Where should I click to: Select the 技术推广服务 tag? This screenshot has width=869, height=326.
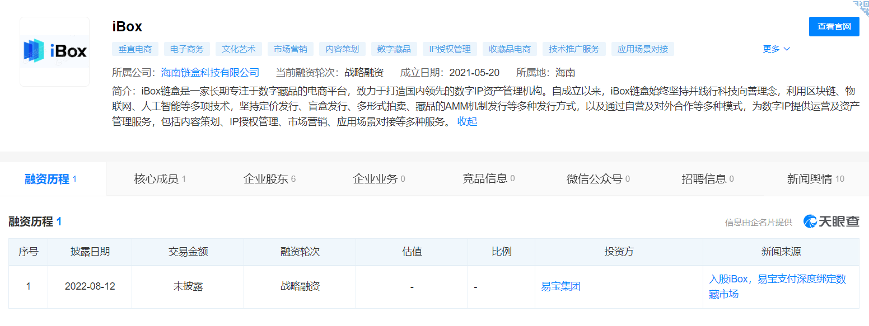[x=574, y=49]
